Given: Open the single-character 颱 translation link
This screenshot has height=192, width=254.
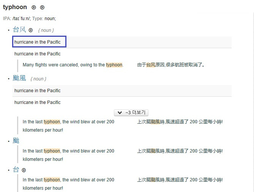Looking at the screenshot, I should click(x=16, y=140).
